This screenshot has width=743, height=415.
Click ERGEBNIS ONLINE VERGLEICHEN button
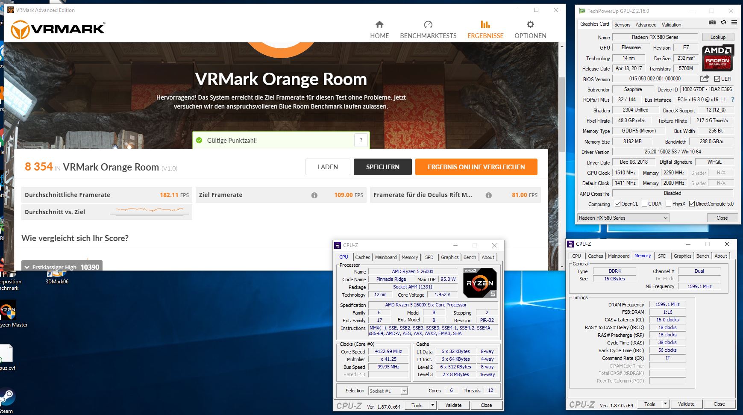476,167
